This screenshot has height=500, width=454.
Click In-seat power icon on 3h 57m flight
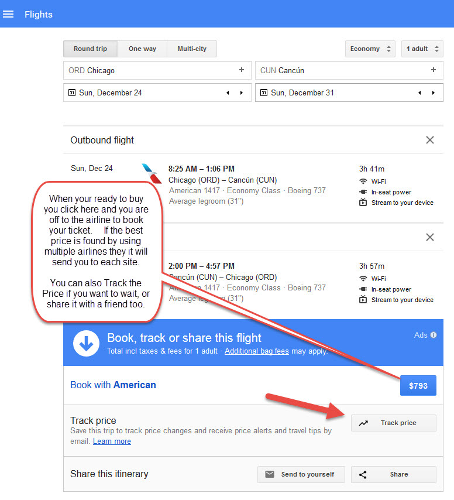tap(363, 289)
